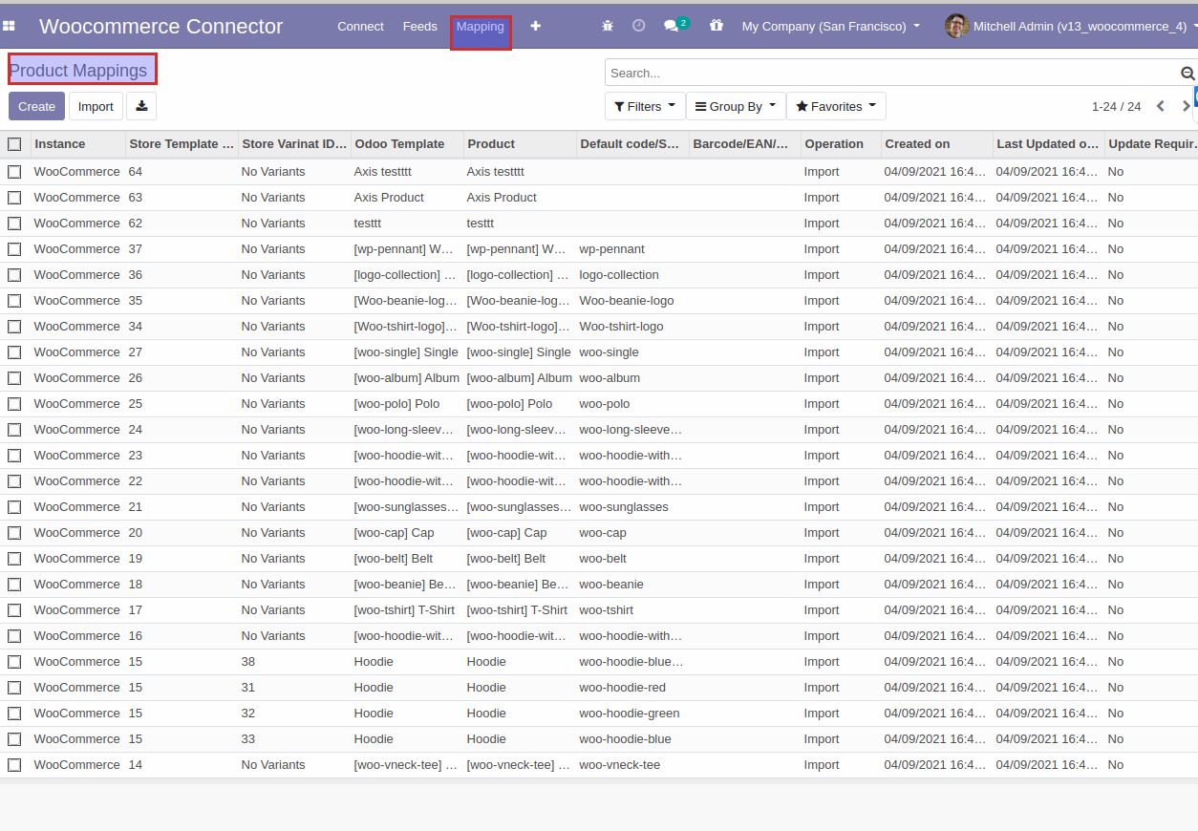Check the woo-cap row checkbox
1198x831 pixels.
tap(14, 533)
